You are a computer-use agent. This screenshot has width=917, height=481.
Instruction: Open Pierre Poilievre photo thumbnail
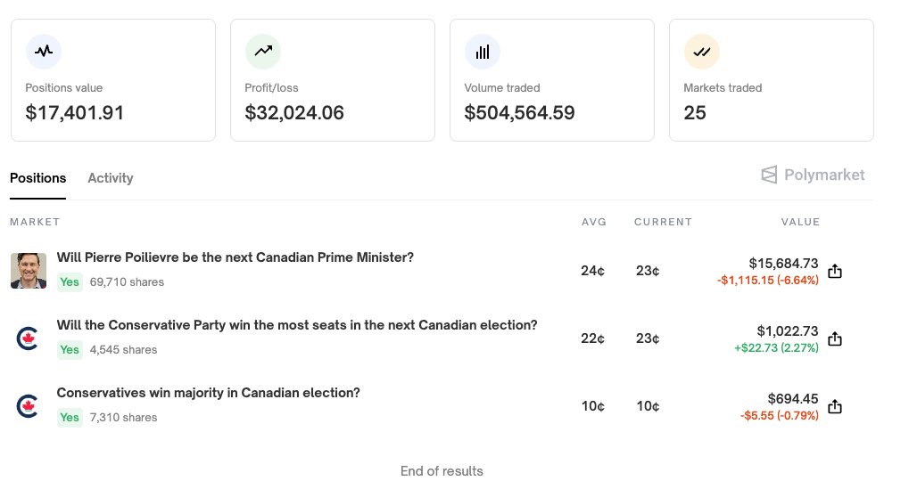click(x=28, y=271)
